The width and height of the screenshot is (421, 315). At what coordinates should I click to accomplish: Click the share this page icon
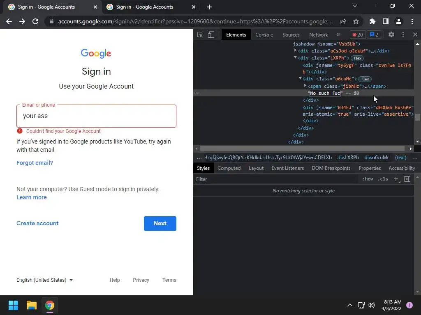click(343, 21)
